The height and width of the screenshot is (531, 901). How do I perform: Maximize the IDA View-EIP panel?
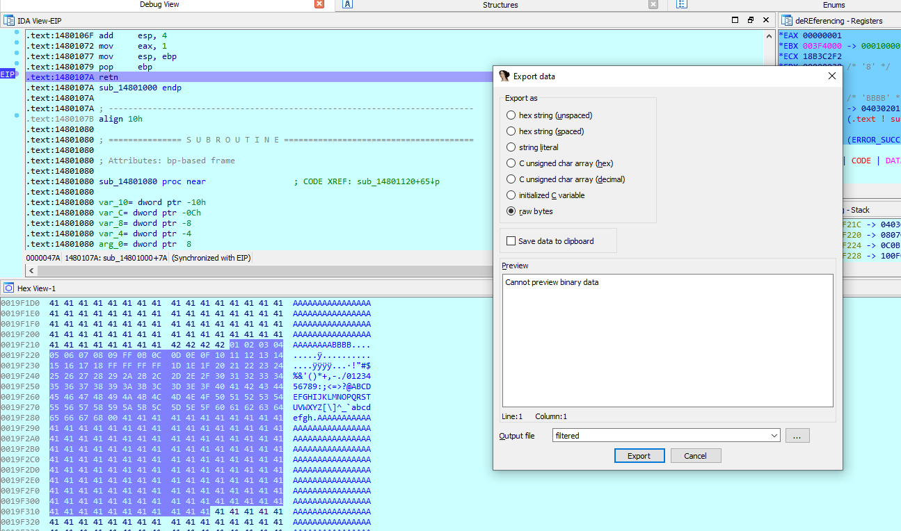pyautogui.click(x=735, y=20)
